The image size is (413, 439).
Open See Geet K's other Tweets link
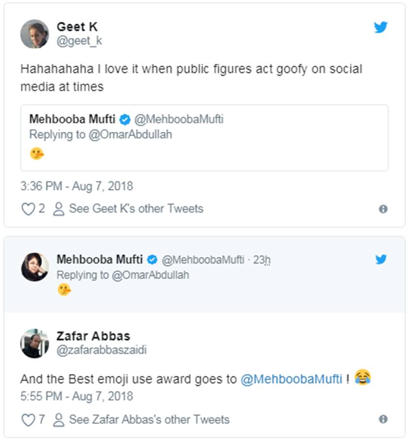click(x=136, y=209)
